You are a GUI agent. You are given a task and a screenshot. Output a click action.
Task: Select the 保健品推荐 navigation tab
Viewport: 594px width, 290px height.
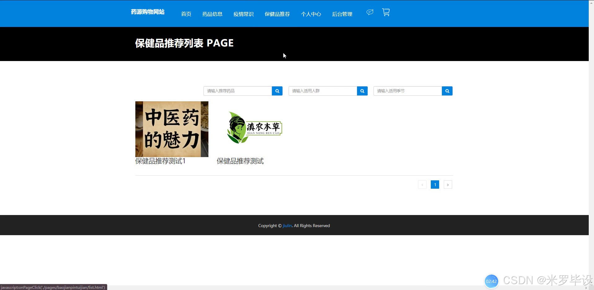(x=277, y=14)
